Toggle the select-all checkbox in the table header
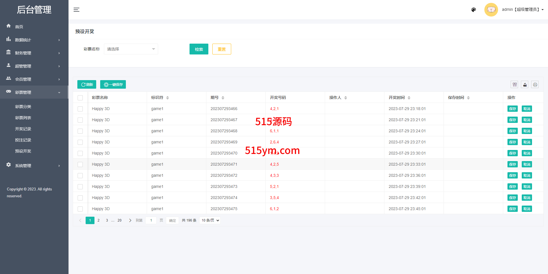The width and height of the screenshot is (548, 274). coord(80,98)
